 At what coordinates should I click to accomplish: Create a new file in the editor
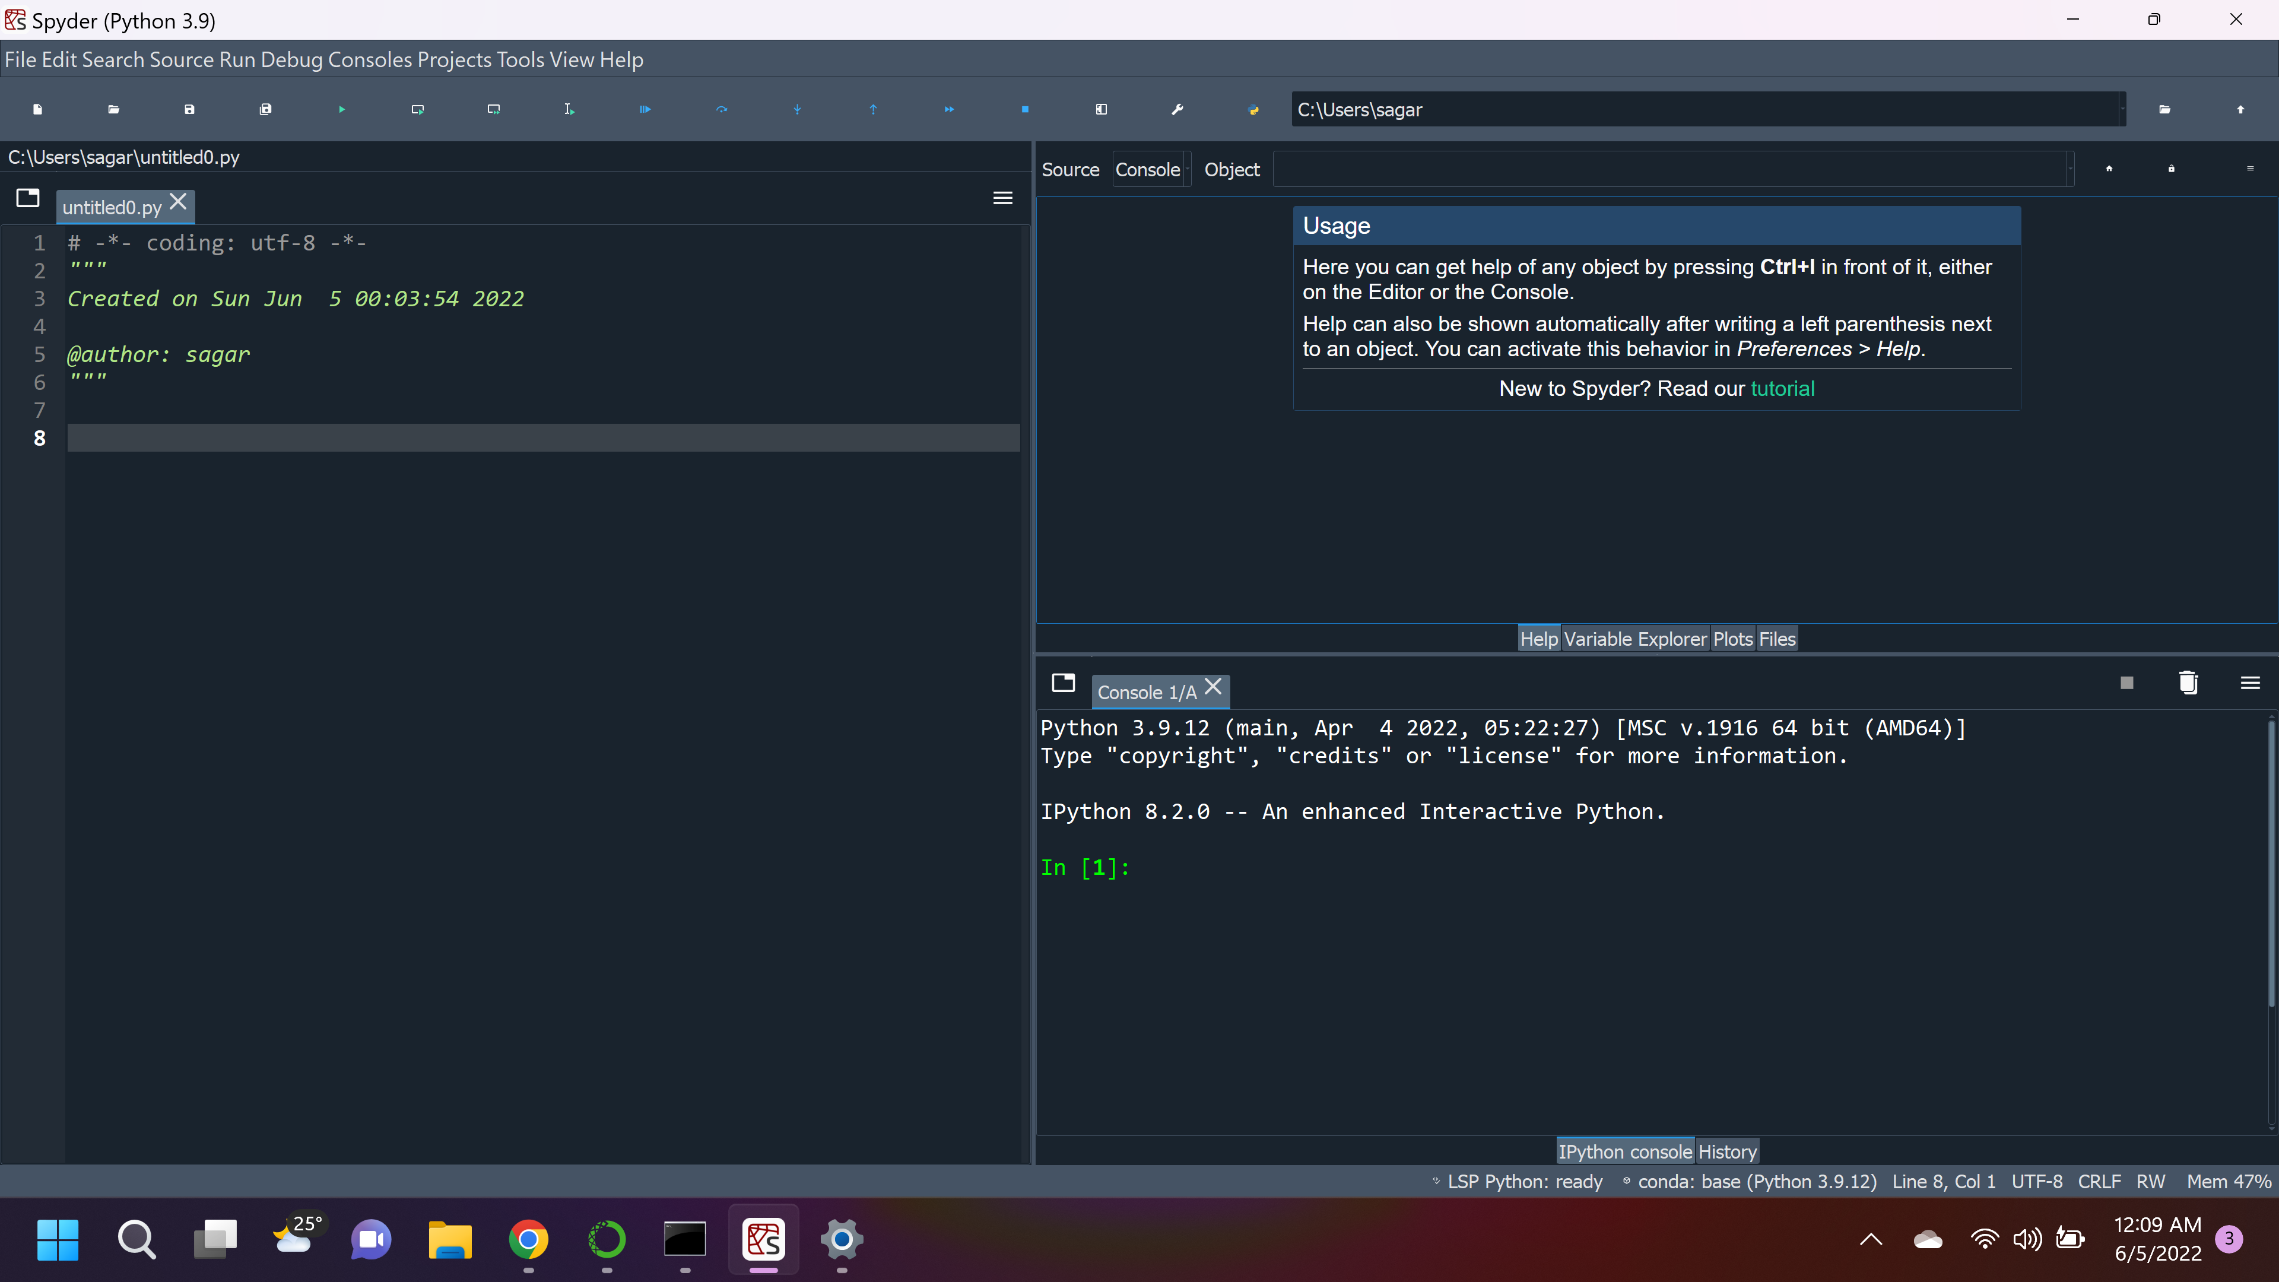pos(37,109)
